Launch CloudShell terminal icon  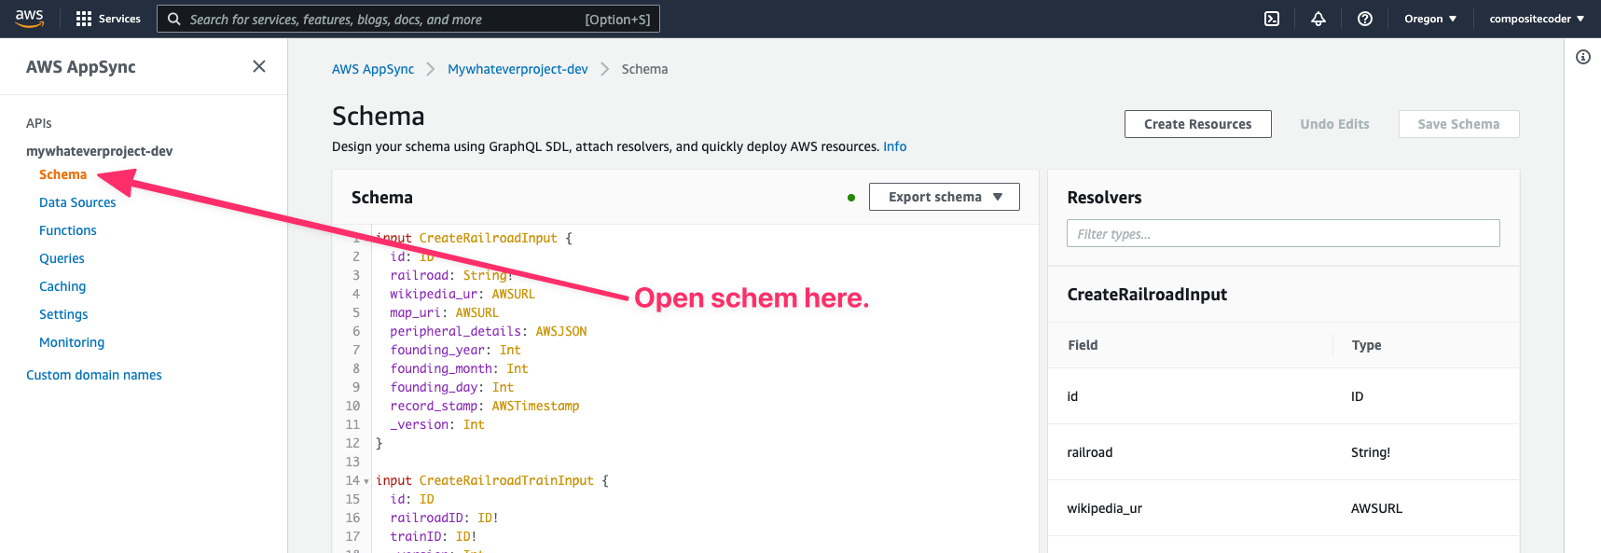(x=1272, y=19)
